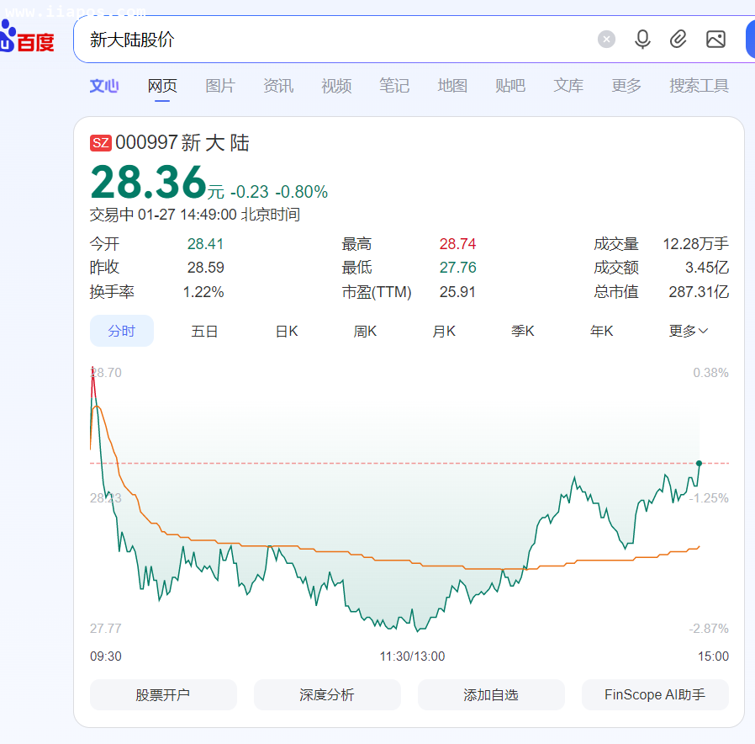Switch to the 图片 tab

(x=219, y=86)
